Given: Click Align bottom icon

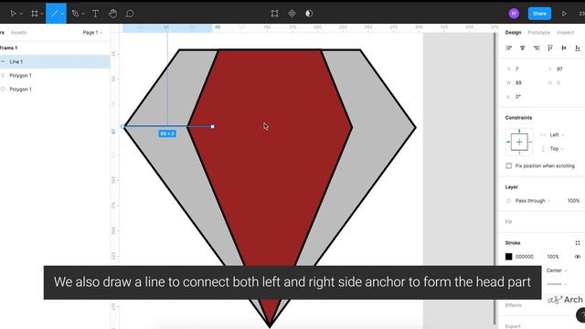Looking at the screenshot, I should point(578,48).
